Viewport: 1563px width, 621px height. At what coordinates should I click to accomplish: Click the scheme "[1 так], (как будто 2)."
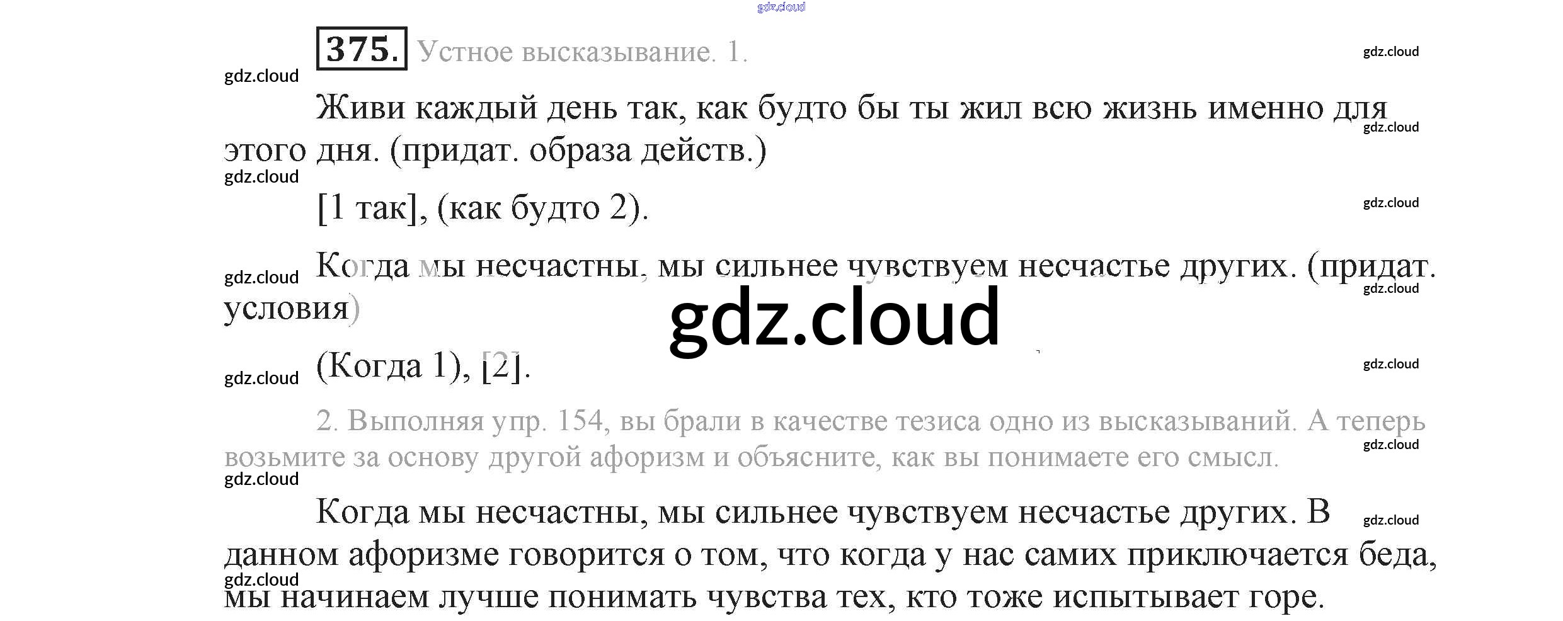[483, 208]
